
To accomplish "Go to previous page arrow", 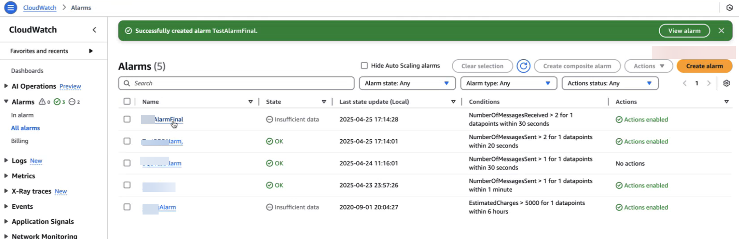I will (x=685, y=83).
